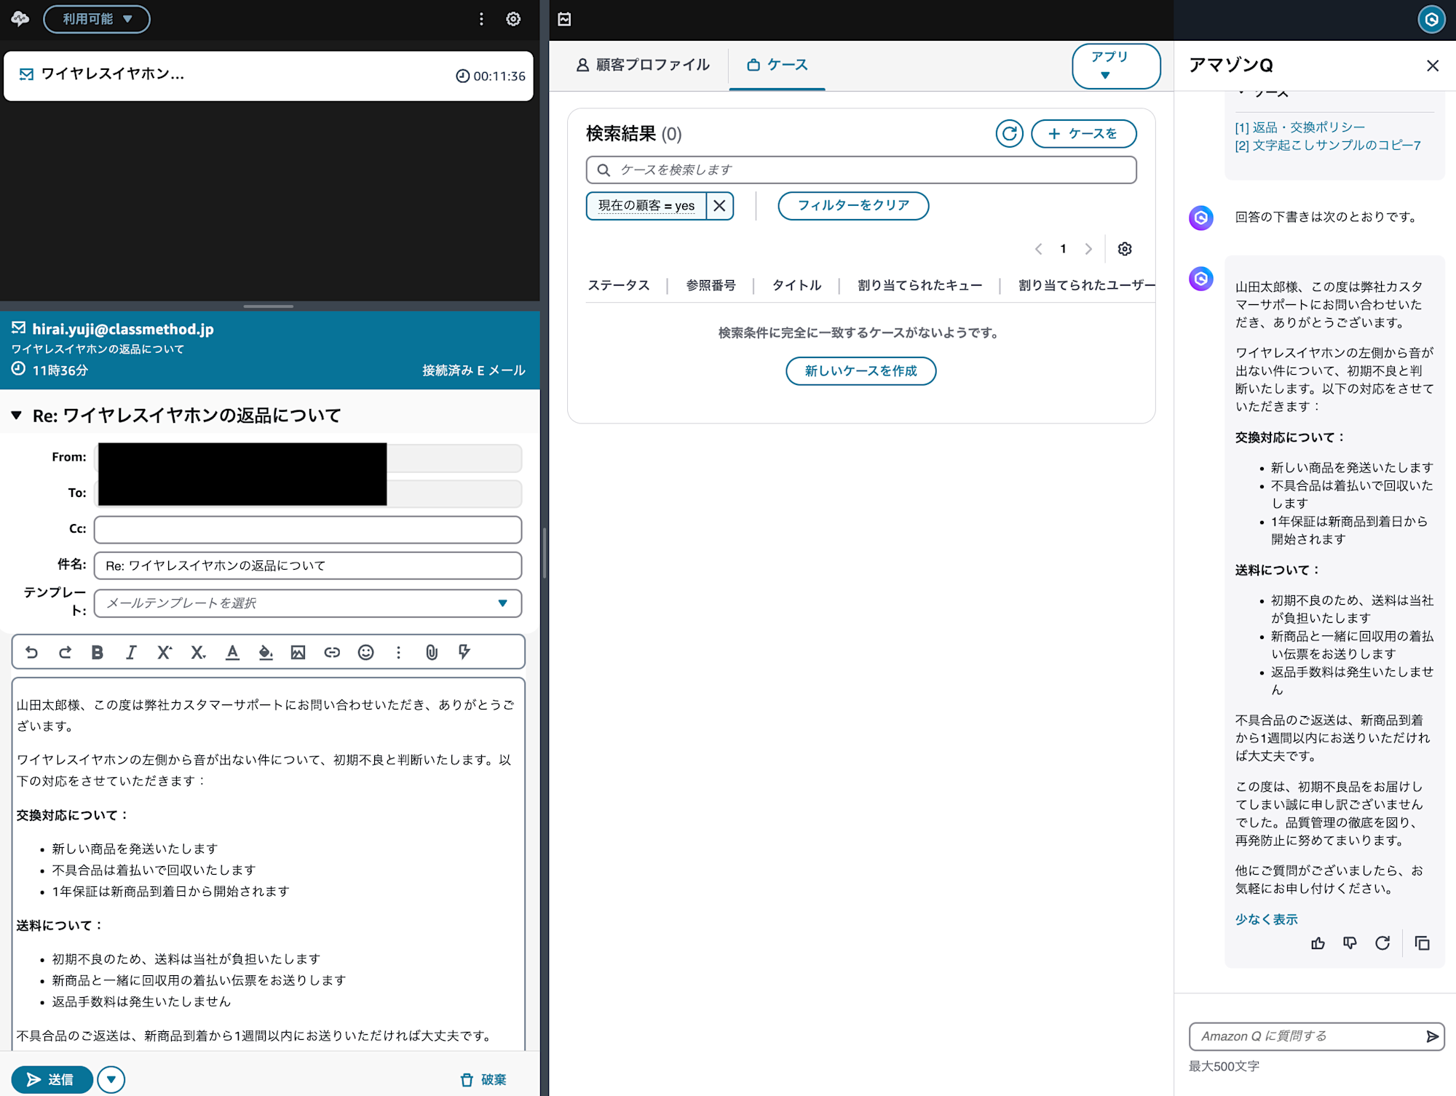
Task: Click the attachment paperclip icon
Action: coord(432,652)
